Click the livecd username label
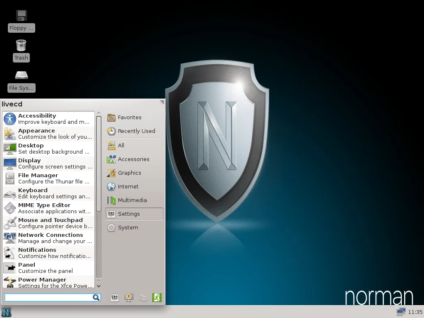Screen dimensions: 424x318 point(12,104)
